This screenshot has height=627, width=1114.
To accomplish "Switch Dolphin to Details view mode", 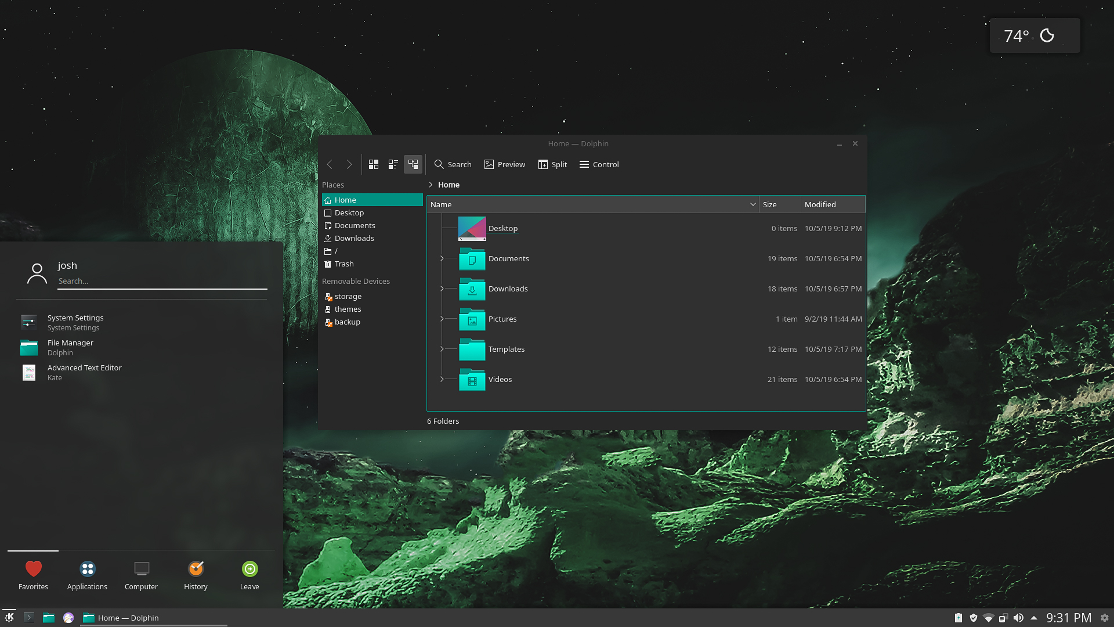I will (413, 165).
